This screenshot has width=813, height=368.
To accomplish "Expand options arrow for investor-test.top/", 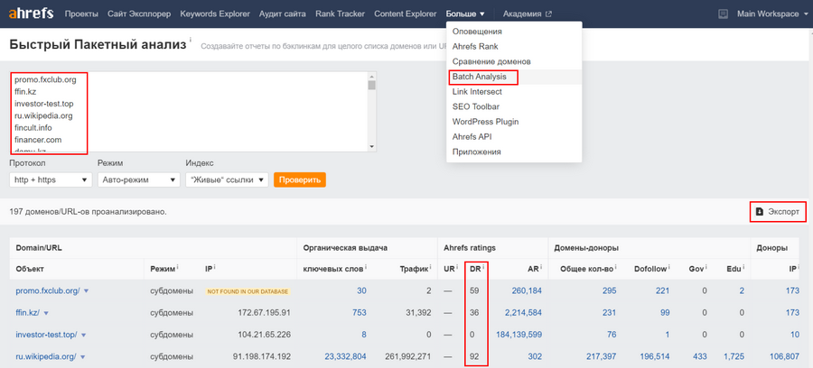I will click(x=83, y=336).
